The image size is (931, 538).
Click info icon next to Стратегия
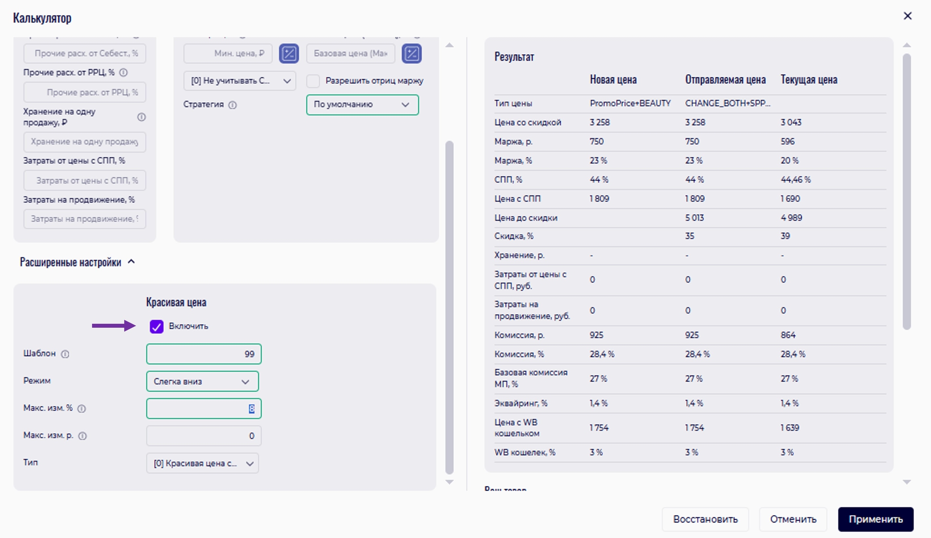tap(233, 105)
